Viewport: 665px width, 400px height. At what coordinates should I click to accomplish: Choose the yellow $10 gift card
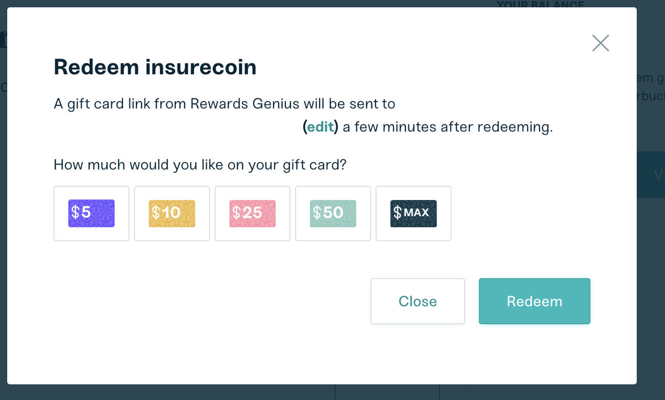[x=172, y=213]
